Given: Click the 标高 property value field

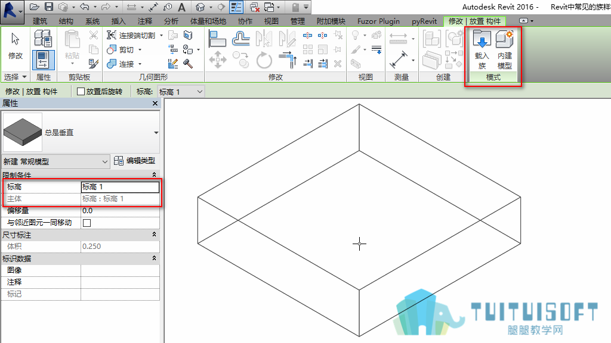Looking at the screenshot, I should pyautogui.click(x=120, y=187).
